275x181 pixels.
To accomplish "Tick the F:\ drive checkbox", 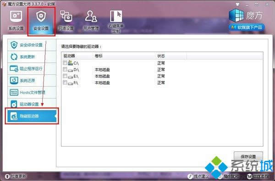I will 65,82.
